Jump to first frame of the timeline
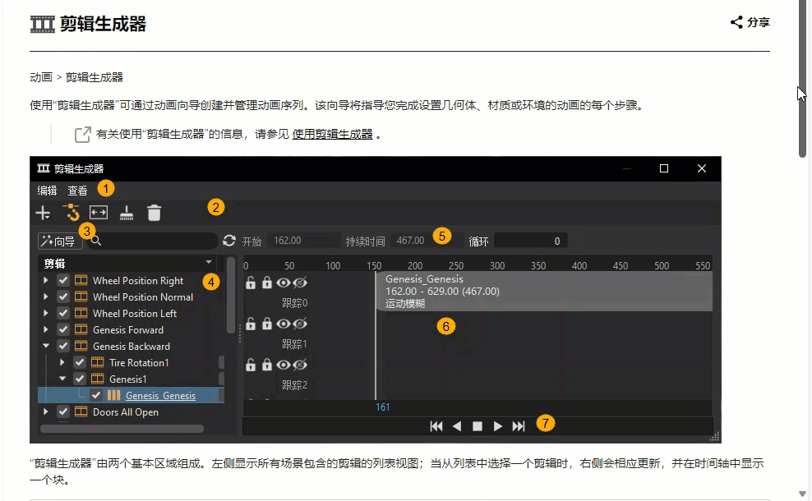 (436, 426)
